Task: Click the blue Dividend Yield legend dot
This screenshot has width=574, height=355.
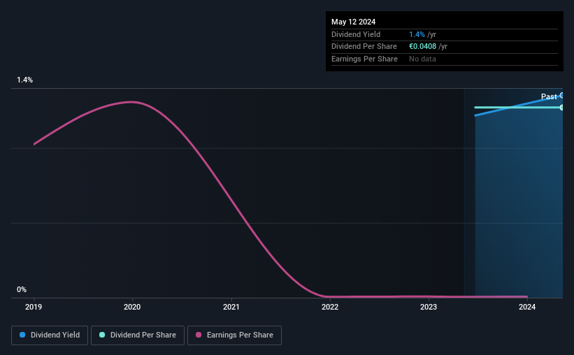Action: pyautogui.click(x=22, y=335)
